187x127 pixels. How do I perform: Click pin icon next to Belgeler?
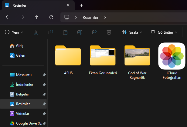click(x=44, y=94)
